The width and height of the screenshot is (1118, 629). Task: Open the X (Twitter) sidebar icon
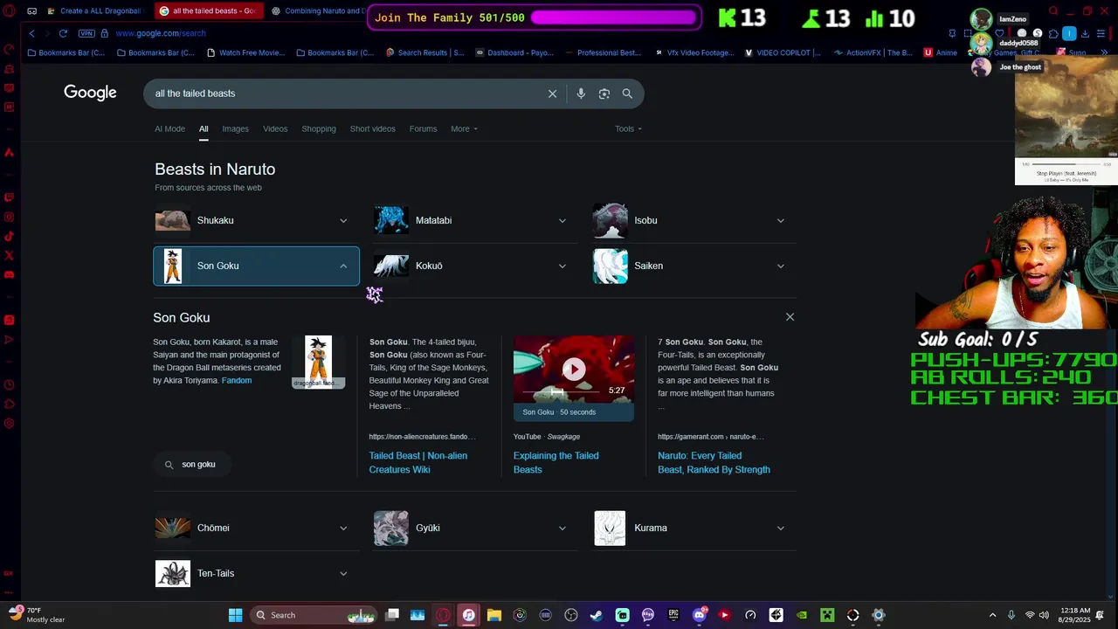[9, 255]
